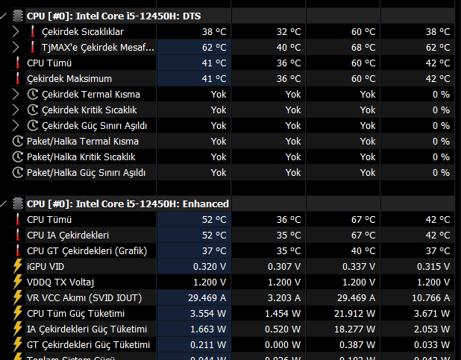This screenshot has width=461, height=360.
Task: Click the '3.203 A' value of VR VCC Akımı
Action: [284, 298]
